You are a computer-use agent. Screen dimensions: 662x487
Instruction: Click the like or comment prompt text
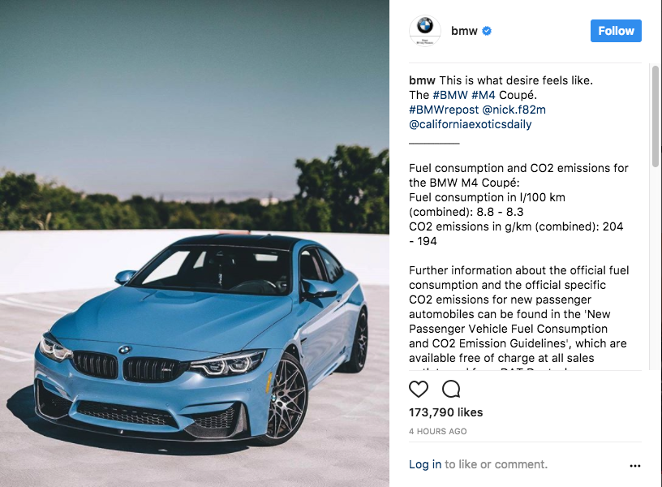coord(496,464)
